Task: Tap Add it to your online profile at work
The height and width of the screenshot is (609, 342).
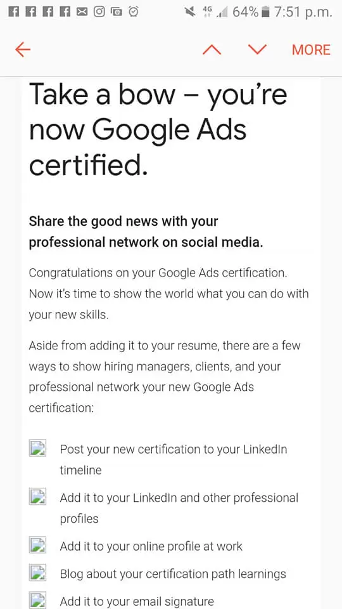Action: (x=151, y=546)
